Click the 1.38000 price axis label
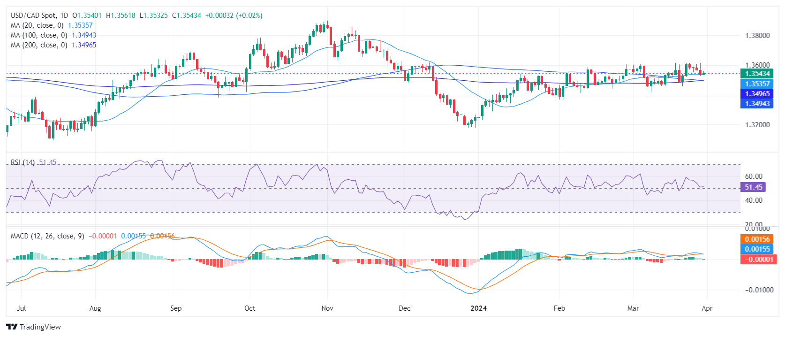Image resolution: width=785 pixels, height=337 pixels. point(757,36)
